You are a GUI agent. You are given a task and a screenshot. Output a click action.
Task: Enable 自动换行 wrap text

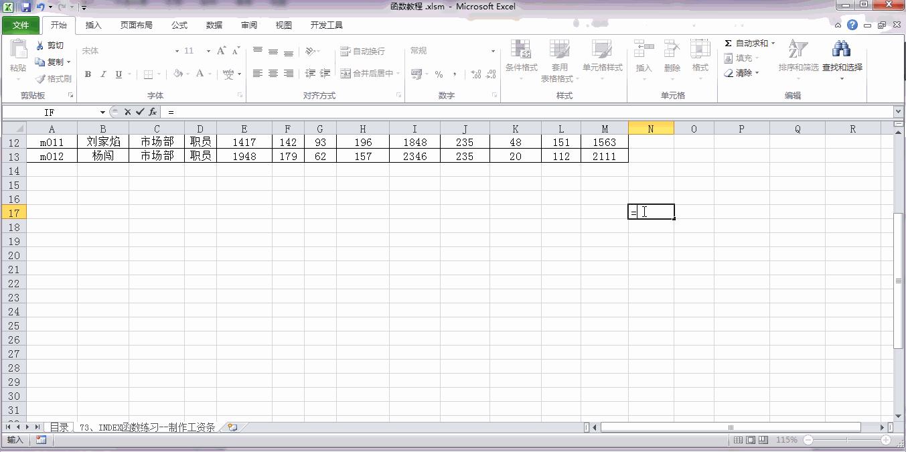pyautogui.click(x=364, y=51)
